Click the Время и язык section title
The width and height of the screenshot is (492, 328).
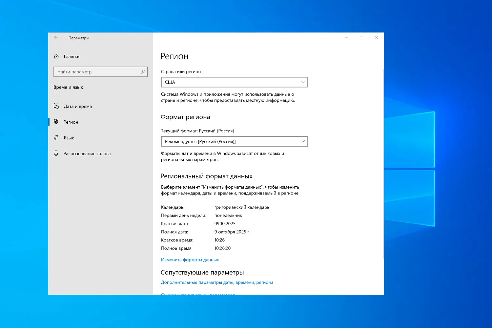click(68, 87)
